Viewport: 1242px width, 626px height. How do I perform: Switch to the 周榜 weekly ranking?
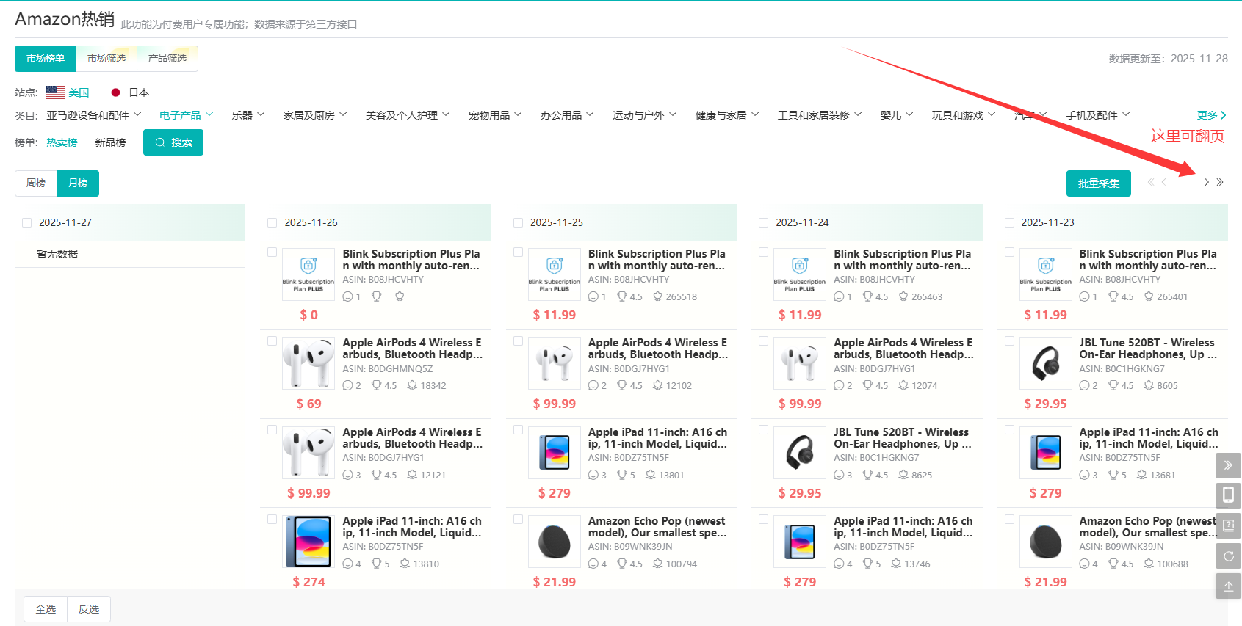pos(36,183)
